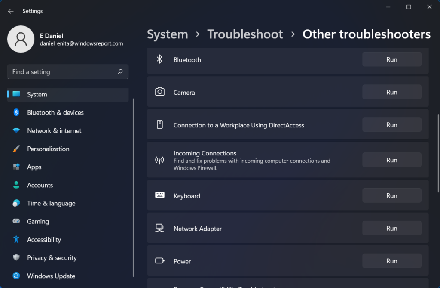Focus the Find a setting search box
Image resolution: width=440 pixels, height=288 pixels.
(x=68, y=72)
